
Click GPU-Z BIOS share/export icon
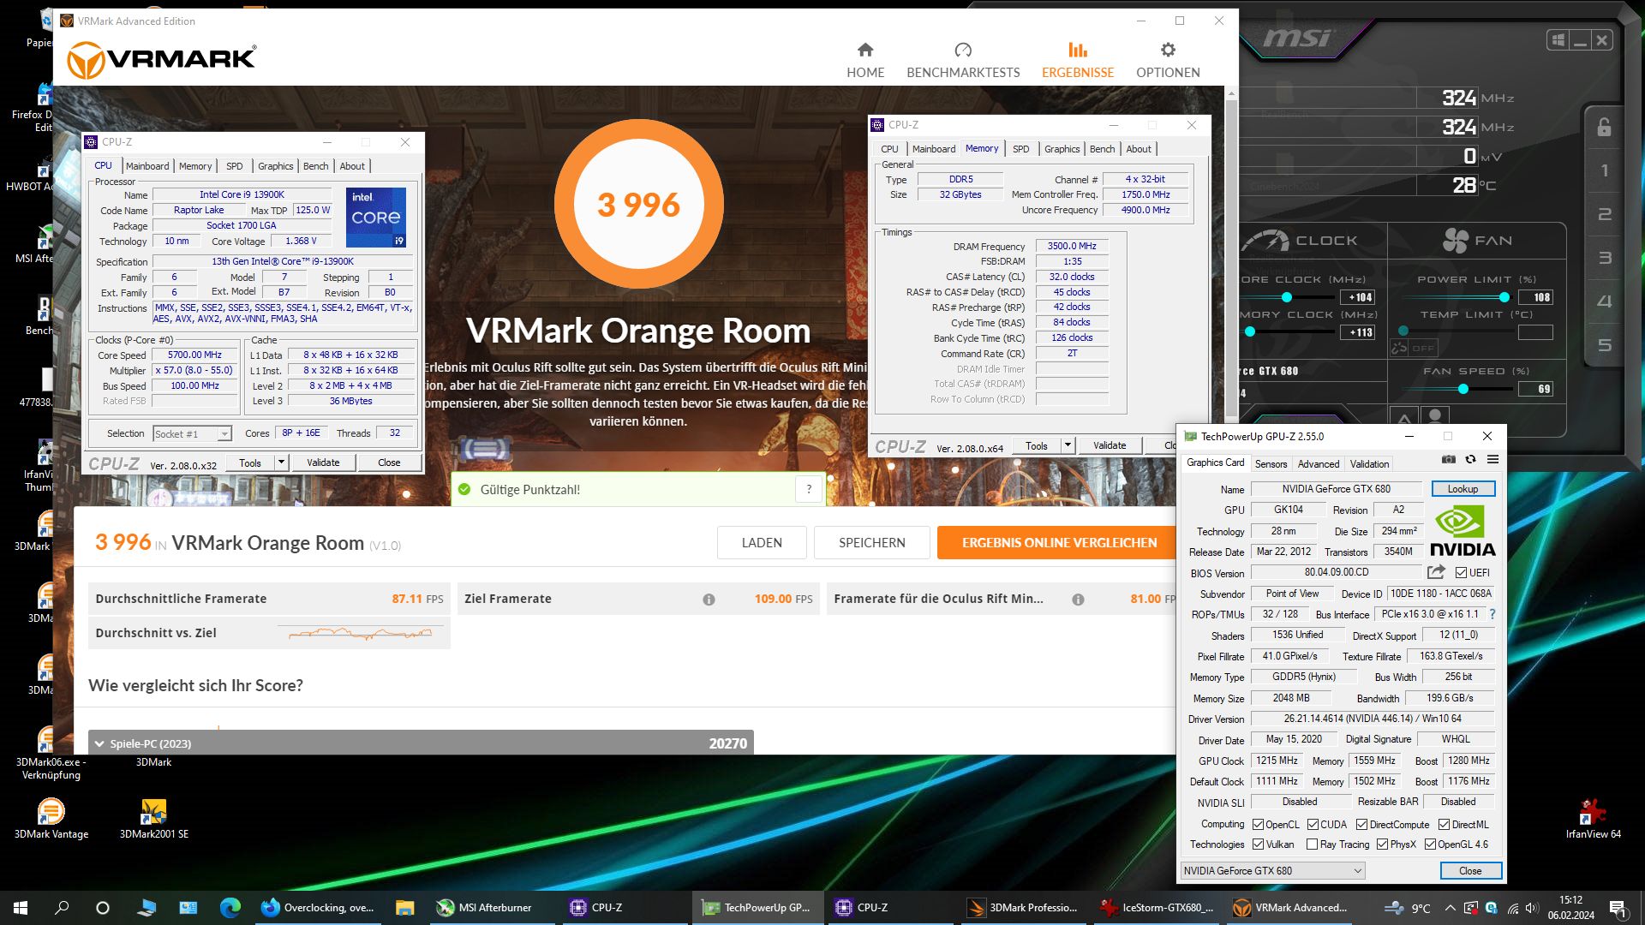[1436, 572]
